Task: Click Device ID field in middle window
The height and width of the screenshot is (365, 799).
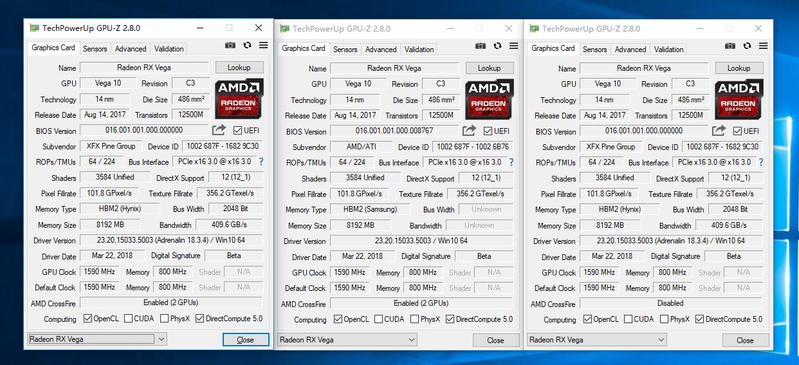Action: tap(473, 147)
